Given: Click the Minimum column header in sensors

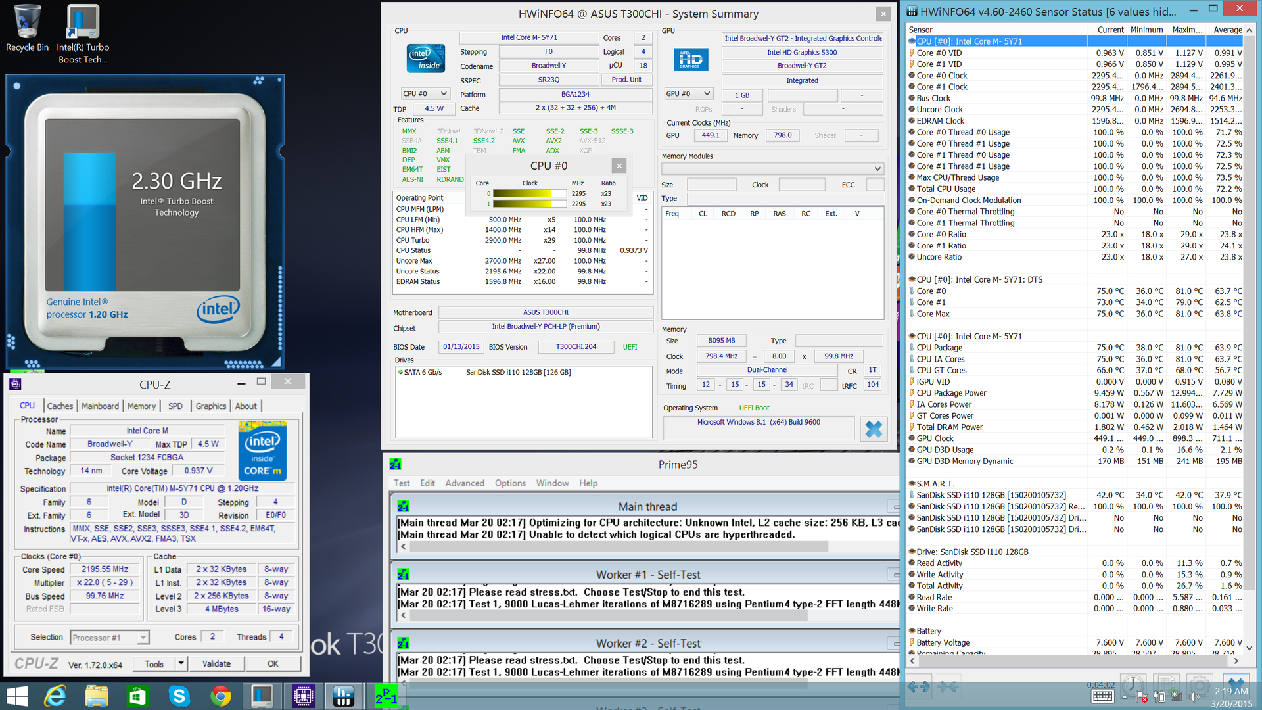Looking at the screenshot, I should [1146, 30].
